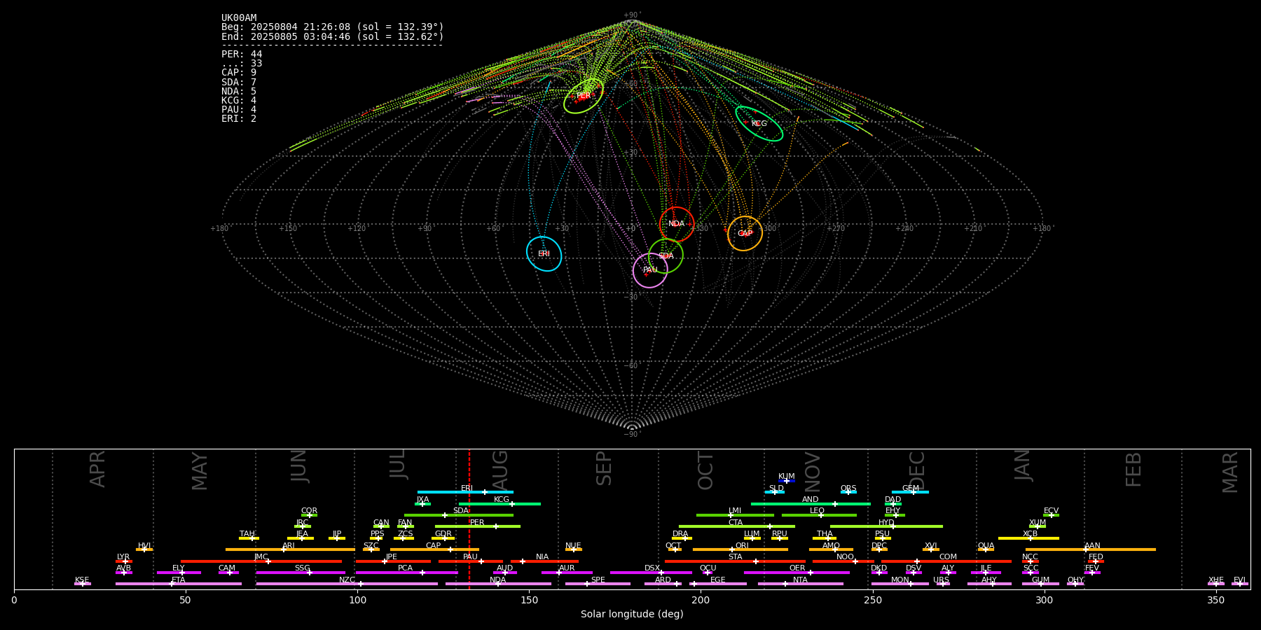Click the station ID text UK00AM
This screenshot has width=1261, height=630.
click(x=239, y=17)
